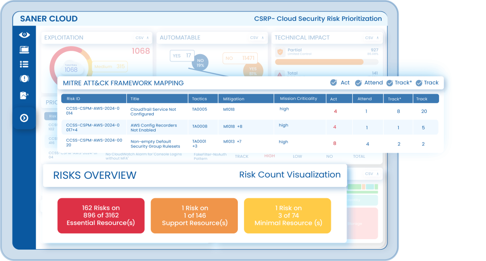Toggle the Attend checkbox
Screen dimensions: 486x261
[358, 83]
